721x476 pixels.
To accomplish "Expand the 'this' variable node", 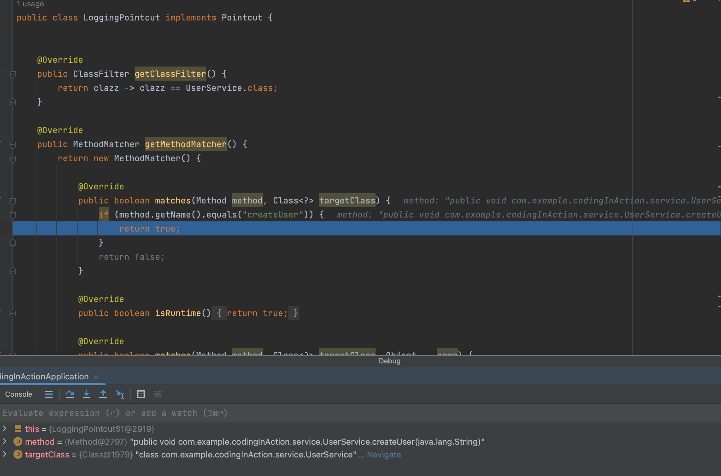I will 4,429.
